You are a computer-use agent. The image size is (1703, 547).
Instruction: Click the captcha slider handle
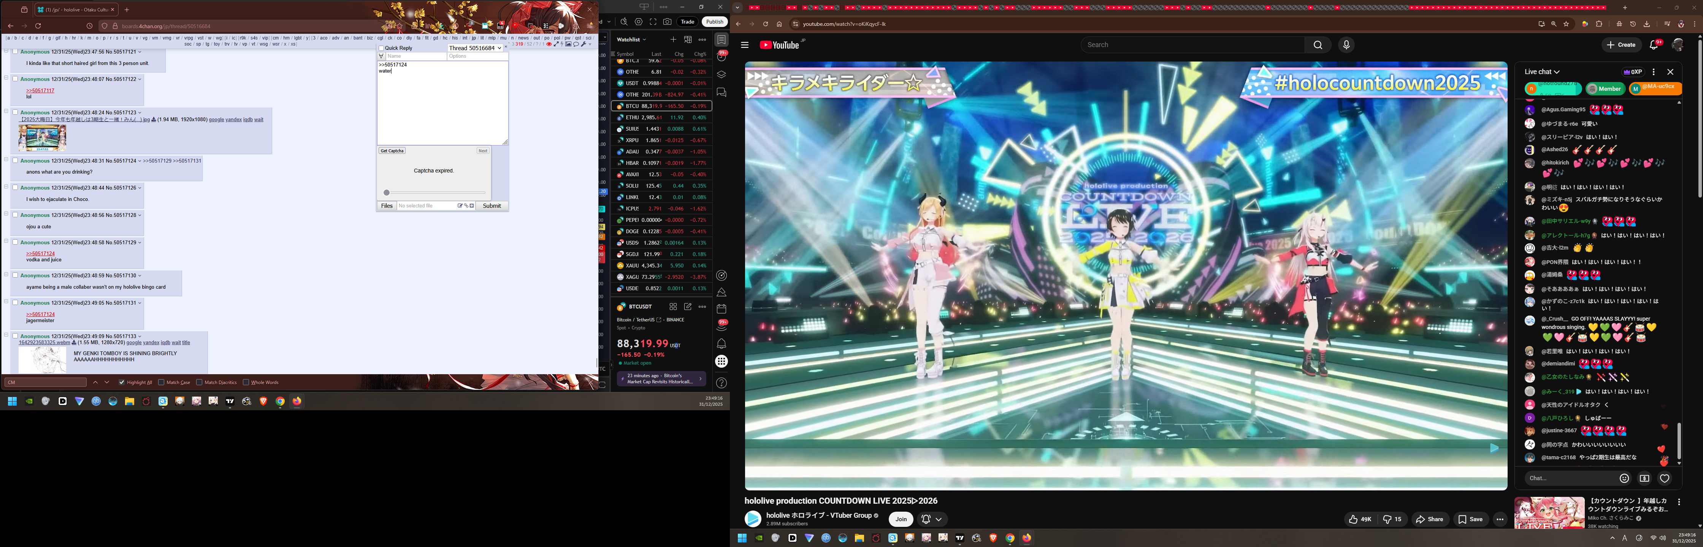[387, 193]
